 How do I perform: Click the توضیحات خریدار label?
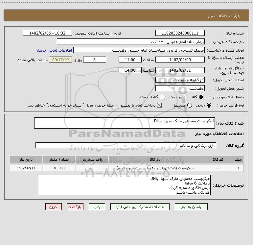tap(228, 185)
